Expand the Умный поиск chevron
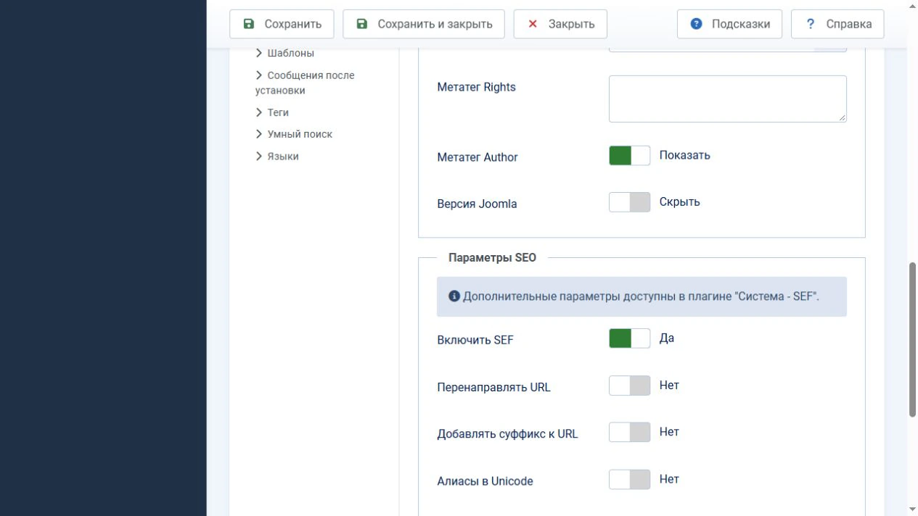 (x=259, y=134)
